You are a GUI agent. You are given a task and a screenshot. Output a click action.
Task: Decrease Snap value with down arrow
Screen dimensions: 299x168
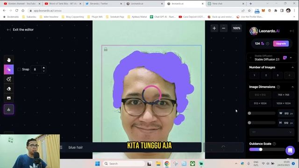coord(44,71)
